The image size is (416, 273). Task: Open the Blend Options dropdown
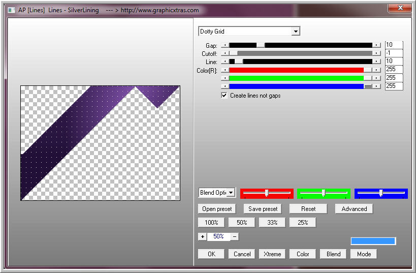(x=231, y=193)
